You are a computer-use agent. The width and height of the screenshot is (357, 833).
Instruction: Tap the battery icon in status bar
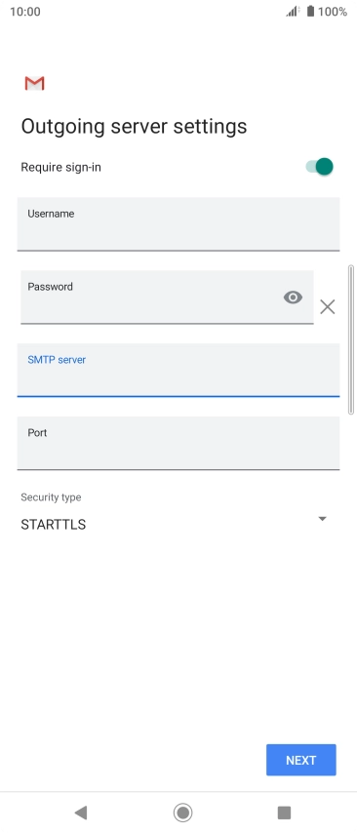311,11
